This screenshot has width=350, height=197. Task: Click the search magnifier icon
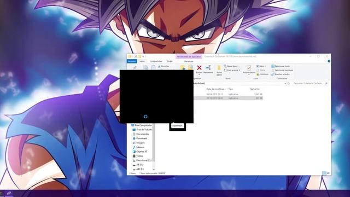(x=326, y=83)
